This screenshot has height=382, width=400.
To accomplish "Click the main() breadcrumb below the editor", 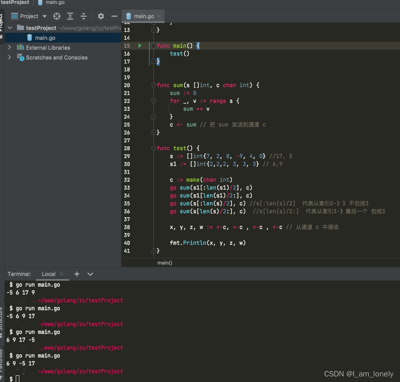I will click(164, 263).
